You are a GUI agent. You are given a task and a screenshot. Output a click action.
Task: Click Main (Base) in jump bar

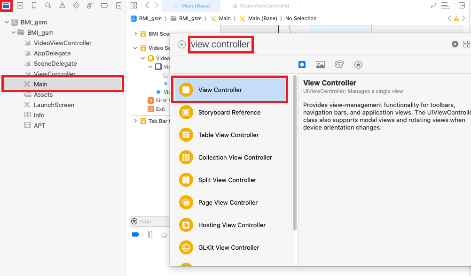[x=259, y=18]
